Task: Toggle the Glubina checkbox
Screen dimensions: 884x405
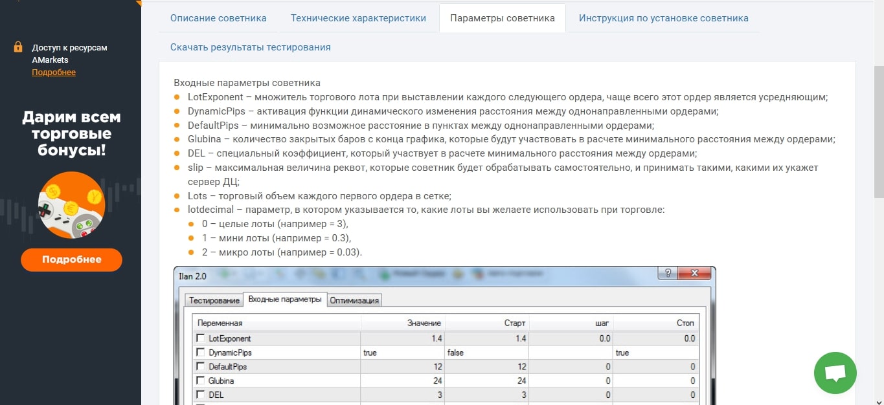Action: [200, 381]
